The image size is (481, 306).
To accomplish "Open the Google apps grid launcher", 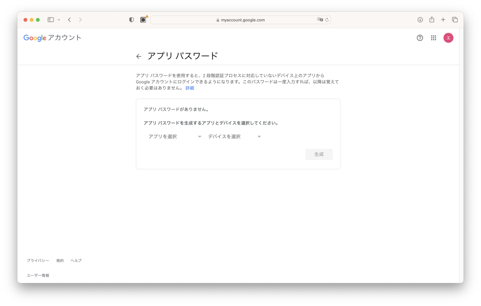I will [433, 38].
